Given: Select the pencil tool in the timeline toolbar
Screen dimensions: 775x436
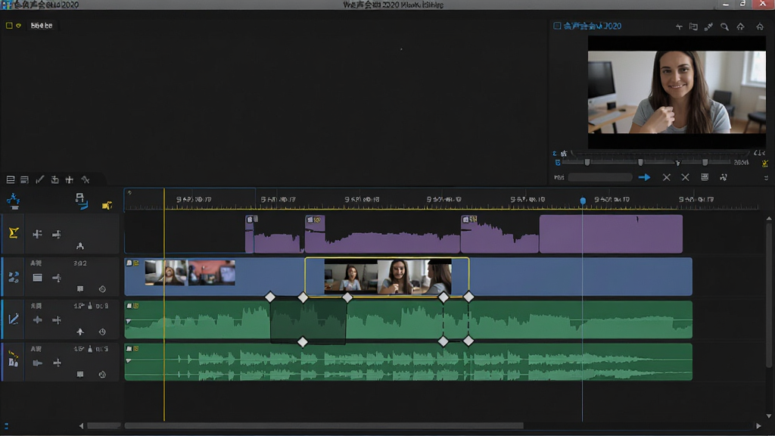Looking at the screenshot, I should click(40, 179).
